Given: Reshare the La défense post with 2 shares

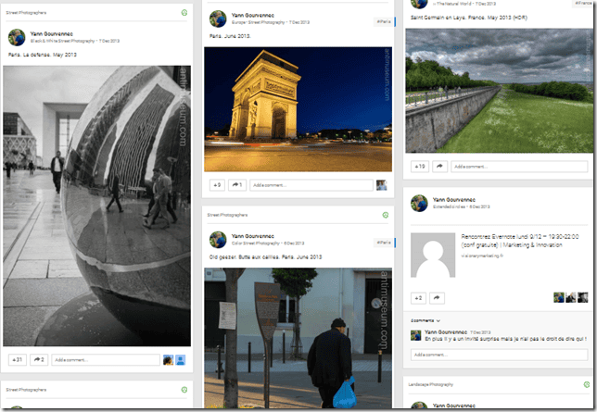Looking at the screenshot, I should [39, 359].
